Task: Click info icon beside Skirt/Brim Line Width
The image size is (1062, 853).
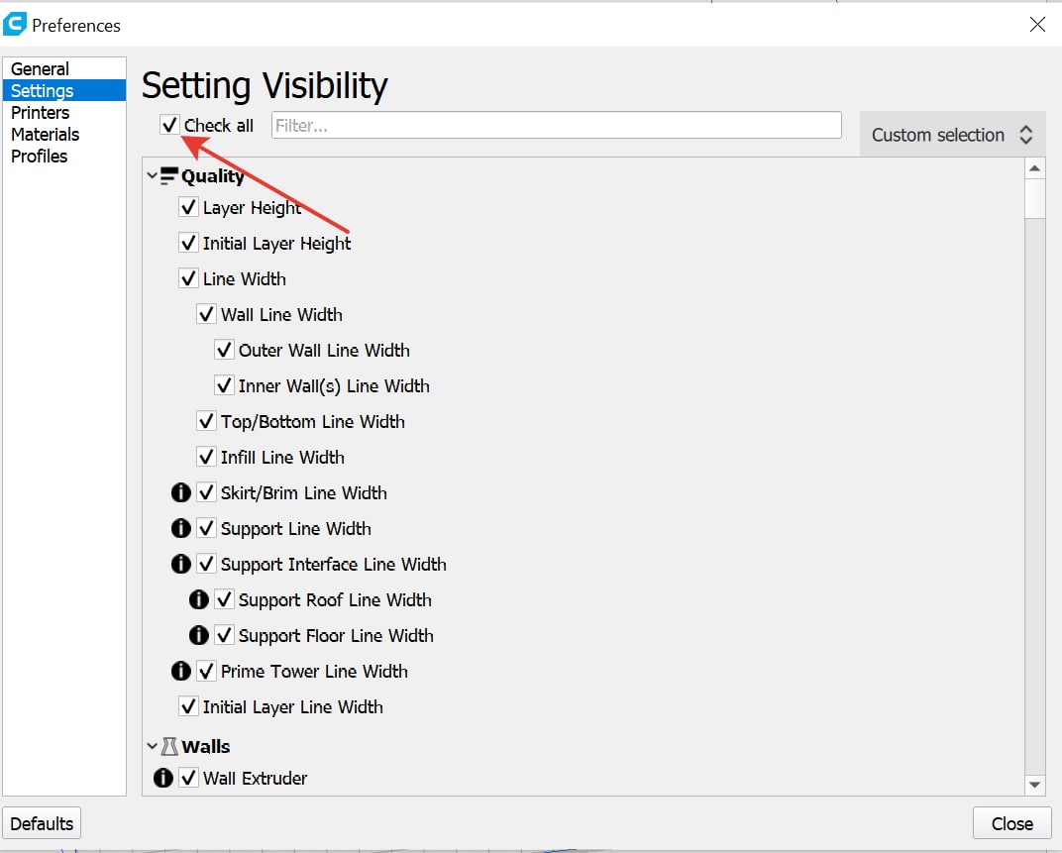Action: [180, 492]
